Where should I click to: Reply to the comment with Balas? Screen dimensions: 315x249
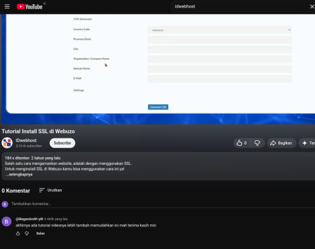tap(40, 233)
